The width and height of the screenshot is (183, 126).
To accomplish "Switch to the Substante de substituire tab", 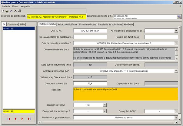I will (108, 24).
